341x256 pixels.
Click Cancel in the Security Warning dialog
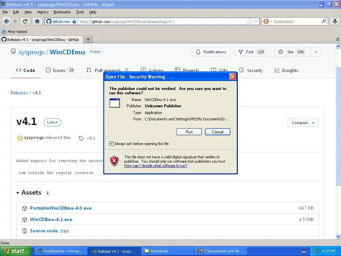pos(217,132)
